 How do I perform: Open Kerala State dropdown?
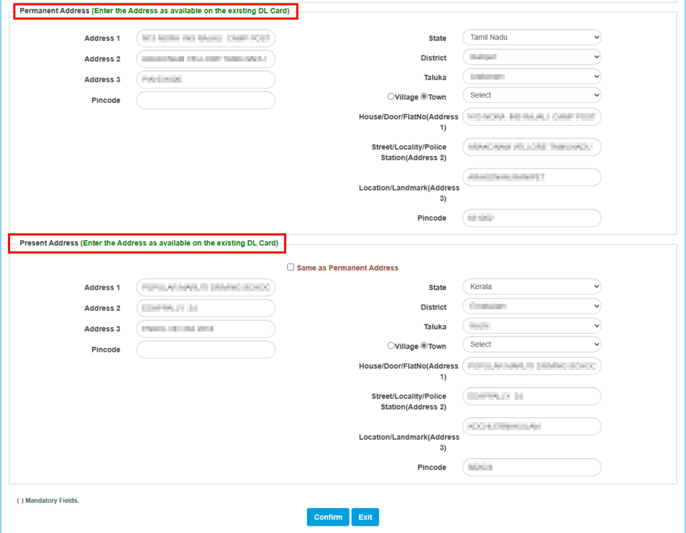pyautogui.click(x=531, y=287)
